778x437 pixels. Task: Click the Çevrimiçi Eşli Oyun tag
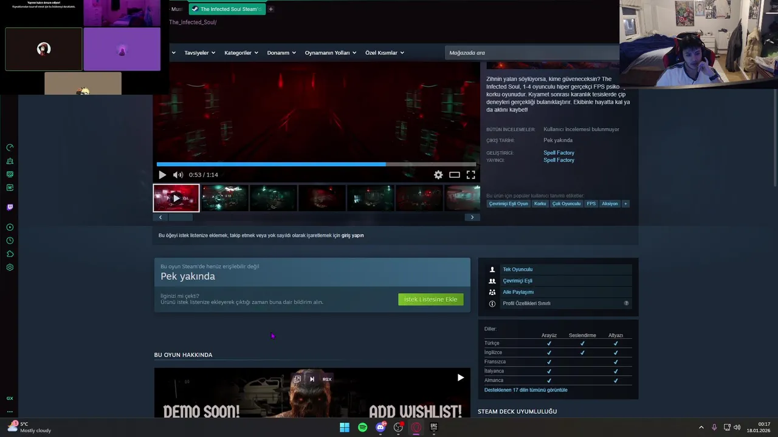509,204
